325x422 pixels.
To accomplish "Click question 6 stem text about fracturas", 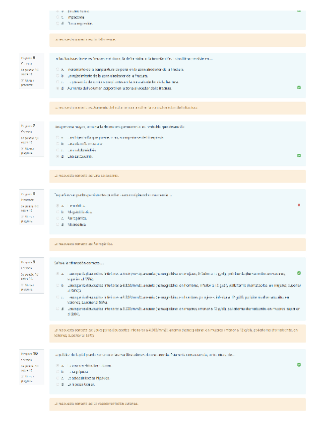I will click(x=134, y=58).
